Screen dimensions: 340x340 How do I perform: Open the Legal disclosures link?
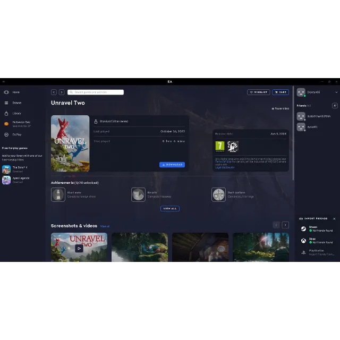(225, 167)
